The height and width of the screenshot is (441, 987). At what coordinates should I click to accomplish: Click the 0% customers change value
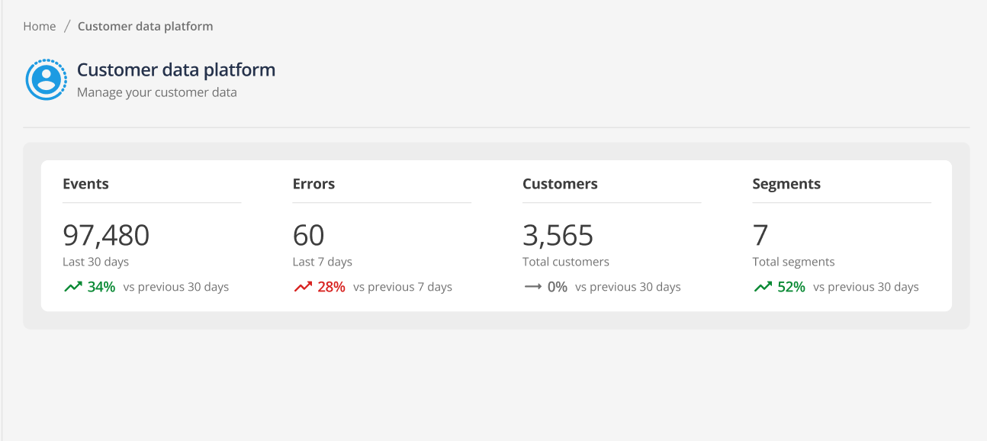click(x=558, y=287)
